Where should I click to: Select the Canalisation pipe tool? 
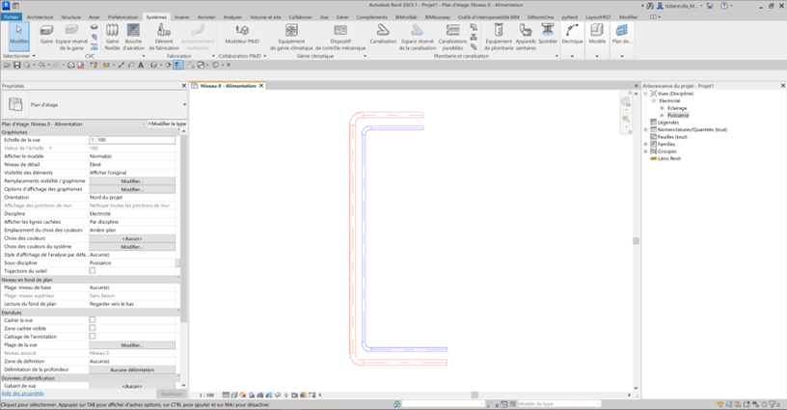(x=383, y=34)
